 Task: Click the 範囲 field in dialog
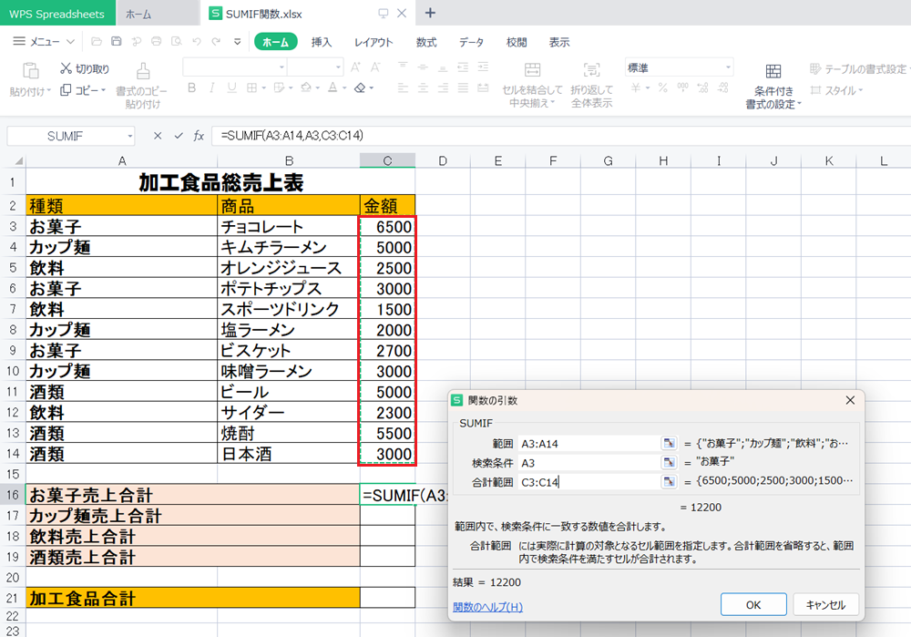coord(588,444)
